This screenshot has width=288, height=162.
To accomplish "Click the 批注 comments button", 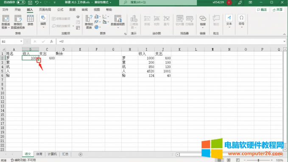I will point(262,10).
